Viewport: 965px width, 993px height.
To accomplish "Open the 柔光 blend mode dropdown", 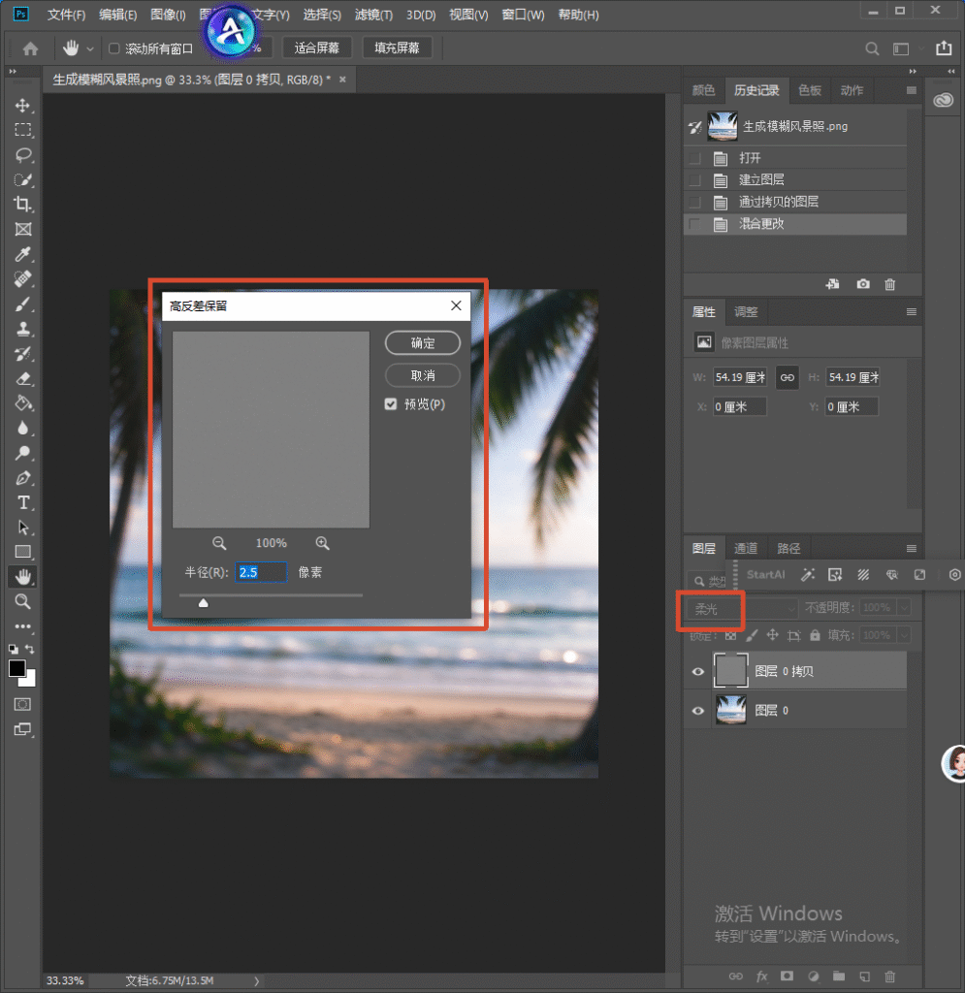I will tap(742, 609).
